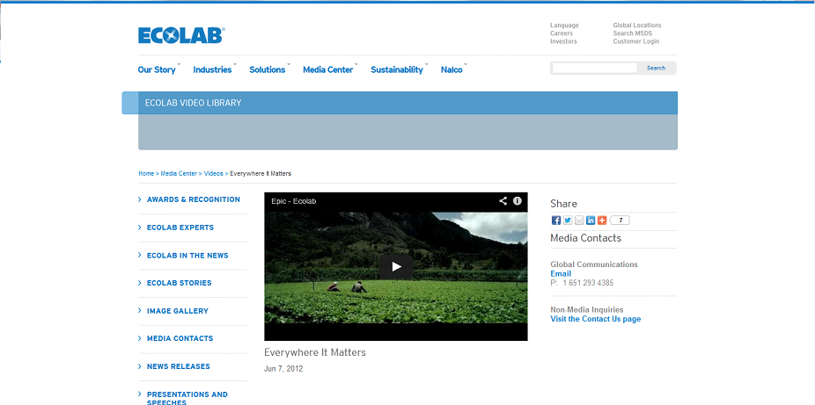This screenshot has width=815, height=405.
Task: Share the video on Twitter
Action: click(x=568, y=221)
